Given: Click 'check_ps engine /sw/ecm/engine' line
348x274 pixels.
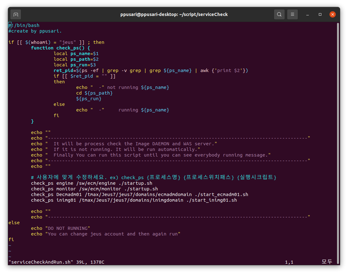Looking at the screenshot, I should coord(92,183).
